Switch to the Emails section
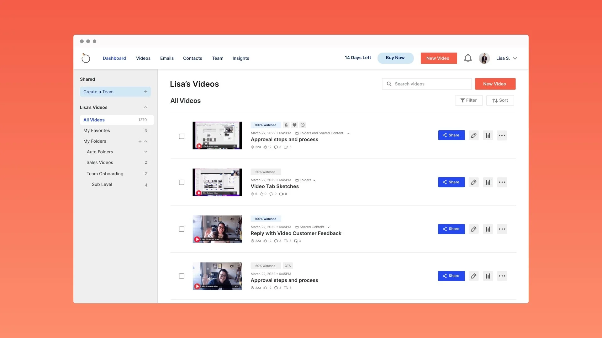This screenshot has width=602, height=338. [x=167, y=58]
